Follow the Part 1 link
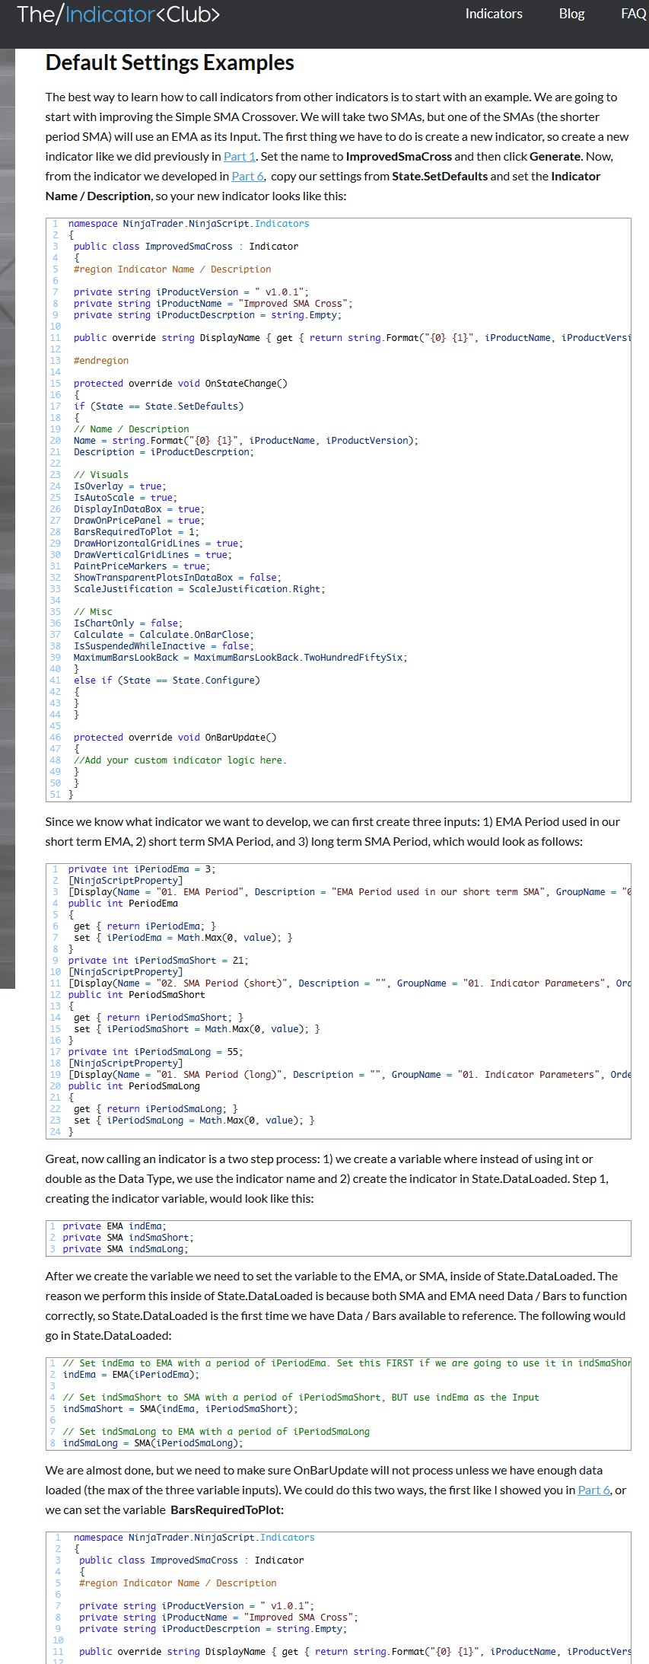 [240, 156]
